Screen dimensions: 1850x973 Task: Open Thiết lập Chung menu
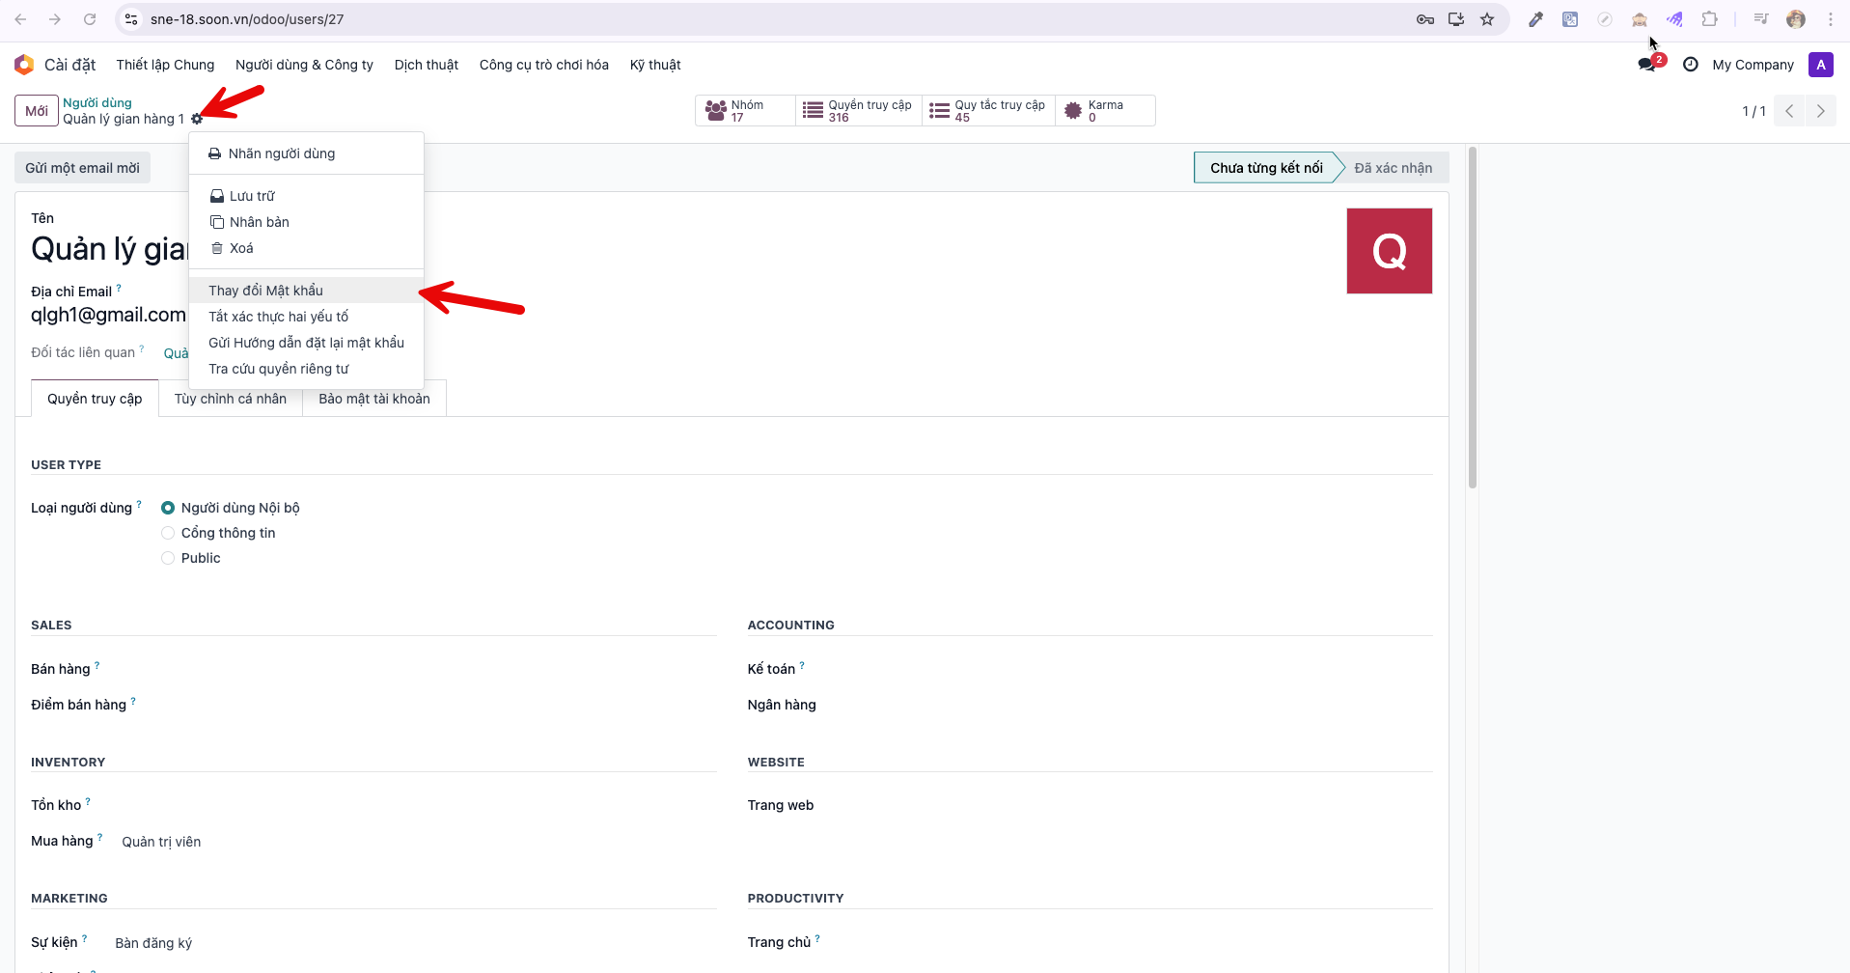point(165,65)
